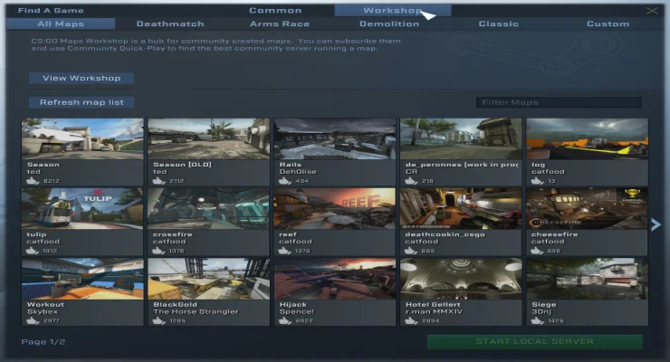Select the de_peronnes map thumbnail
Viewport: 670px width, 362px height.
tap(461, 138)
